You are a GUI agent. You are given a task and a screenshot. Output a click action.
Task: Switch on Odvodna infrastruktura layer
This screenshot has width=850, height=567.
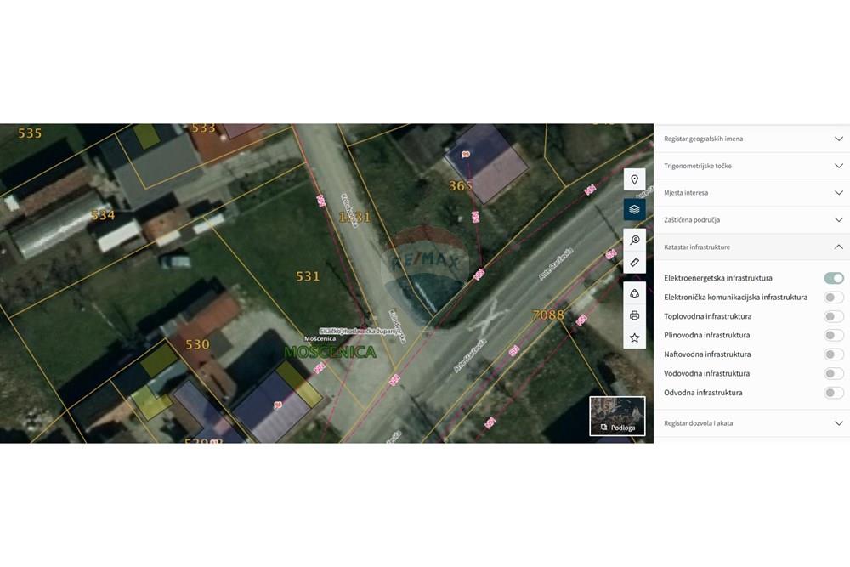pyautogui.click(x=833, y=393)
